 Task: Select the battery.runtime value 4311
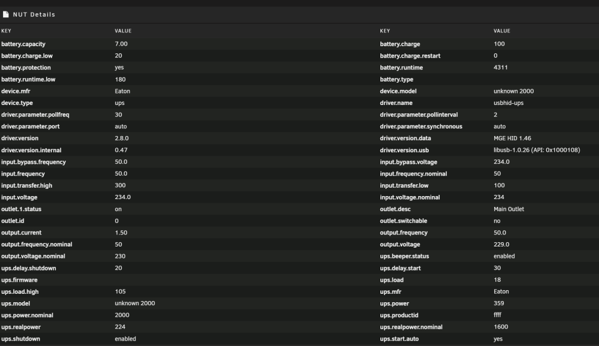(x=500, y=67)
